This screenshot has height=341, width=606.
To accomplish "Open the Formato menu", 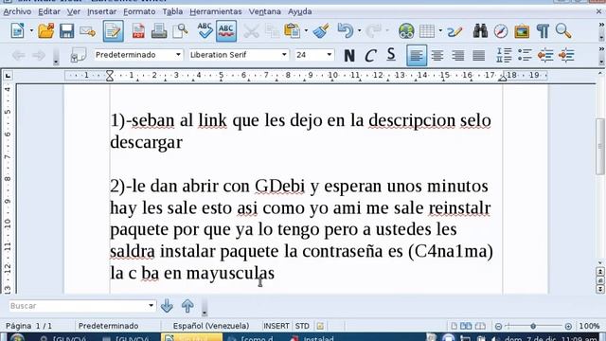I will coord(139,11).
